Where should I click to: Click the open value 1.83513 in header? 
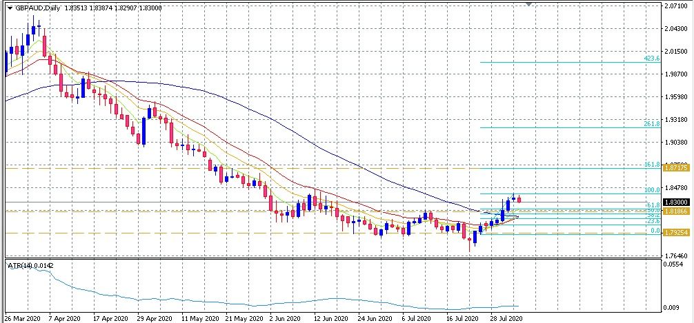[x=76, y=8]
